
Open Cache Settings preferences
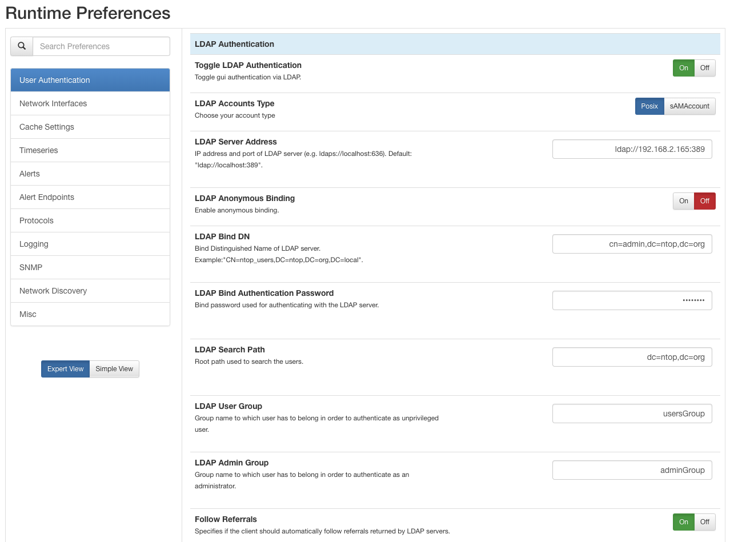point(90,127)
